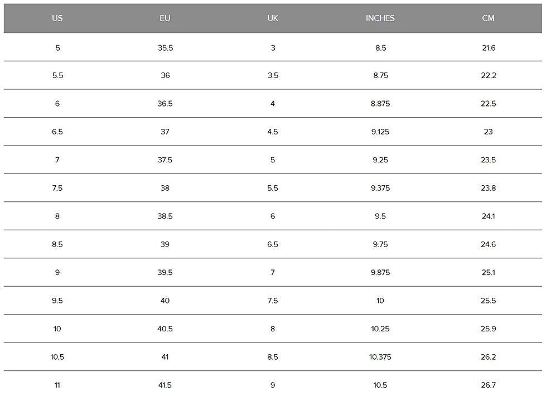This screenshot has height=396, width=546.
Task: Select the 9.375 inches value
Action: click(x=380, y=189)
